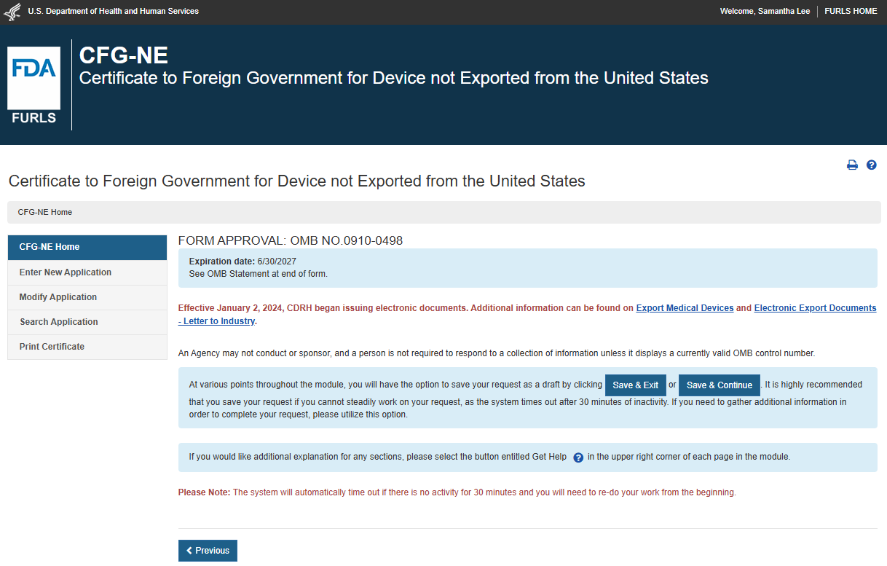Click the inline Get Help question icon
Screen dimensions: 887x566
tap(578, 457)
